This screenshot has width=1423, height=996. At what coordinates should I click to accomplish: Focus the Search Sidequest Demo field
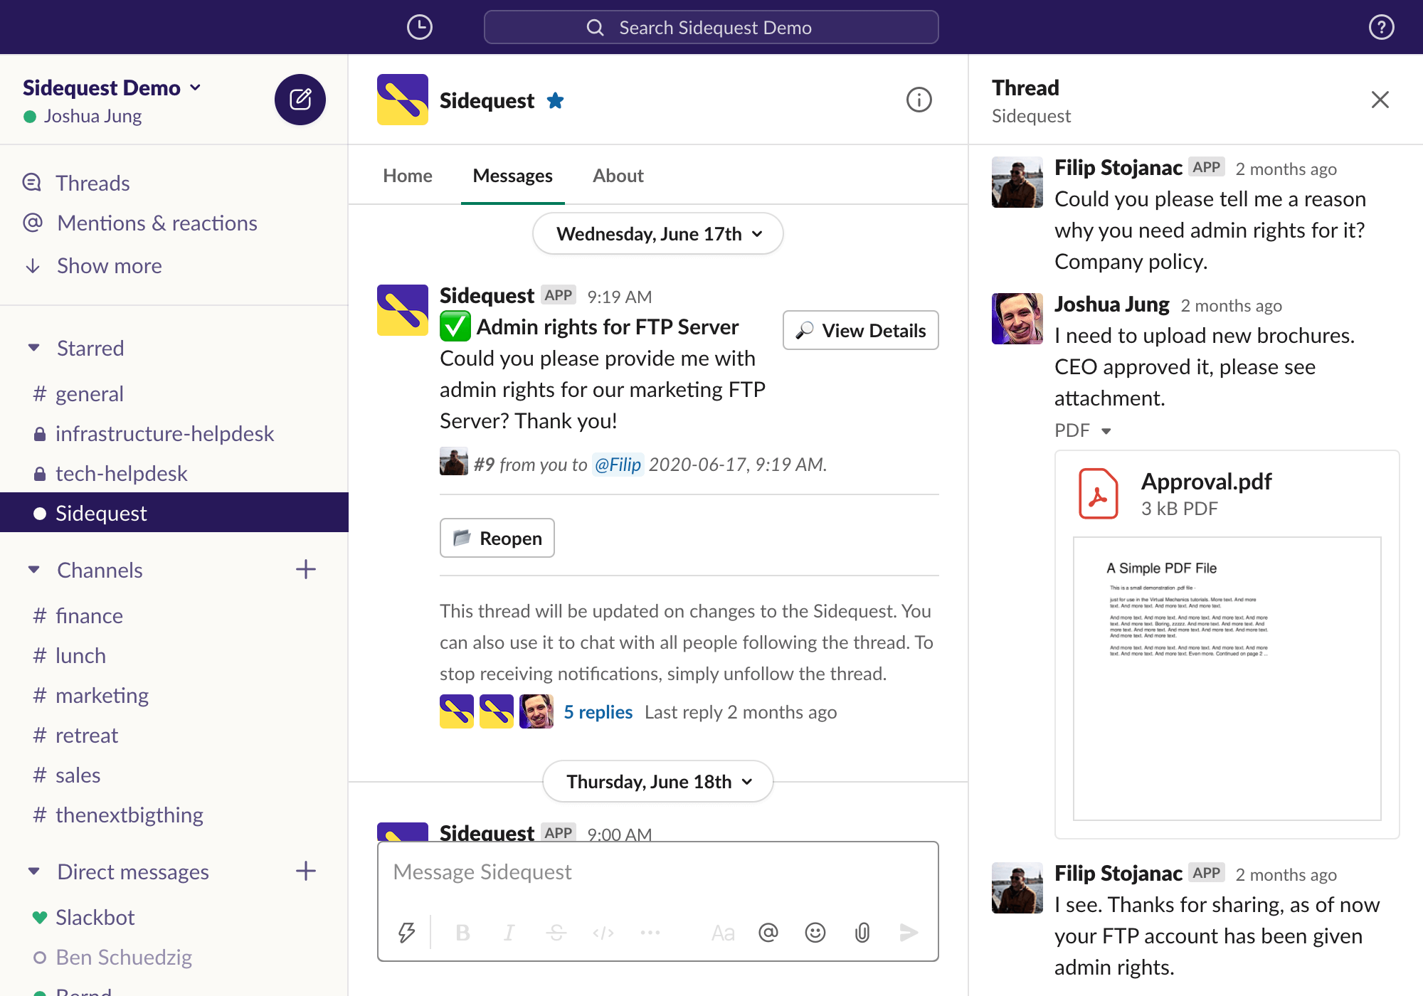pyautogui.click(x=711, y=27)
